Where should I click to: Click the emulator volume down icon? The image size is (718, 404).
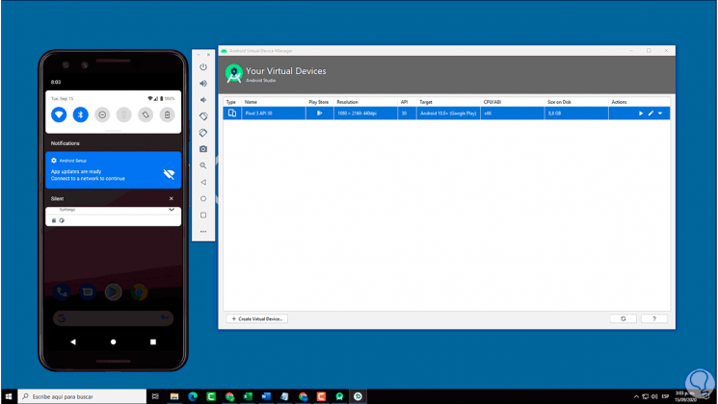click(x=203, y=100)
